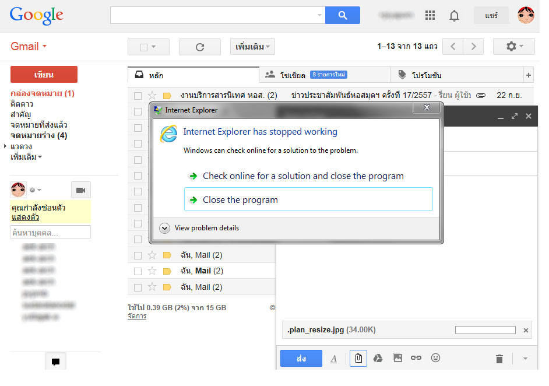Open จดหมายที่ส่งแล้ว sent folder
This screenshot has width=549, height=386.
click(x=38, y=125)
